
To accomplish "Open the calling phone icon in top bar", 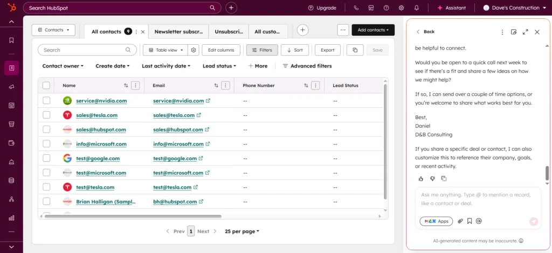I will [x=356, y=8].
